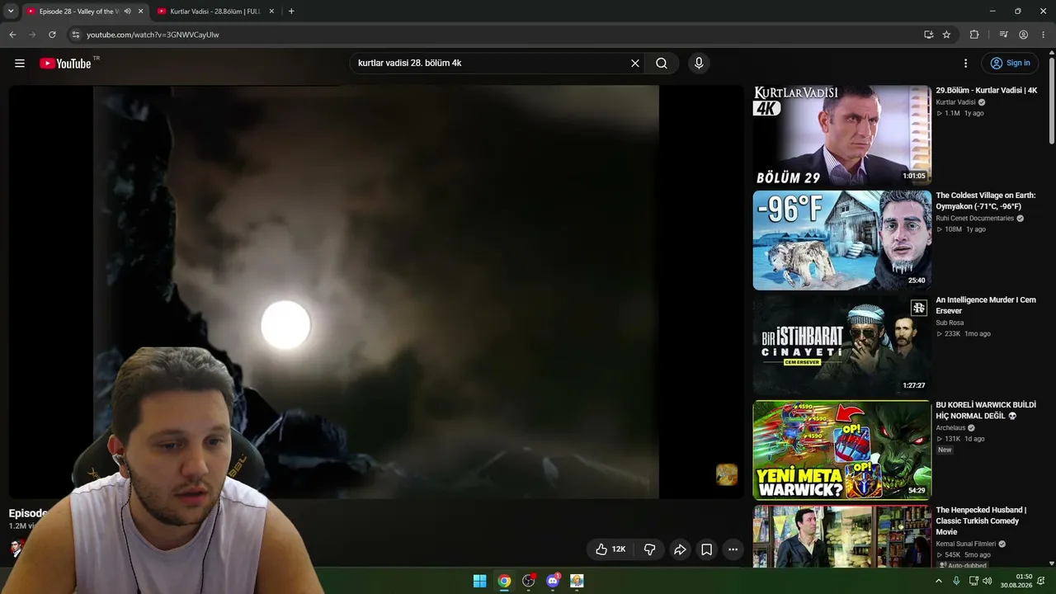
Task: Save the video with the bookmark icon
Action: (x=707, y=549)
